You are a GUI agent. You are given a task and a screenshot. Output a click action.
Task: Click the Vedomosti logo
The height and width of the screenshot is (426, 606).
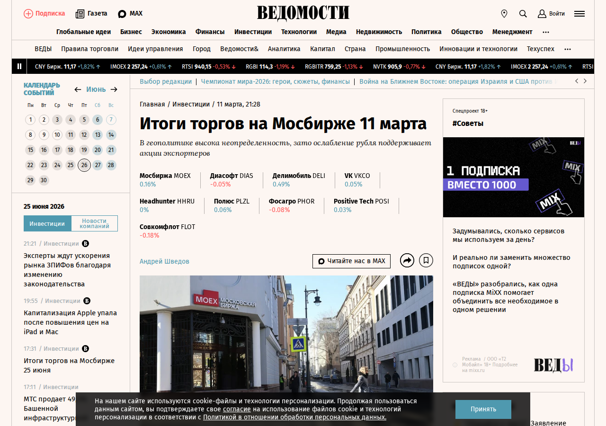(303, 13)
